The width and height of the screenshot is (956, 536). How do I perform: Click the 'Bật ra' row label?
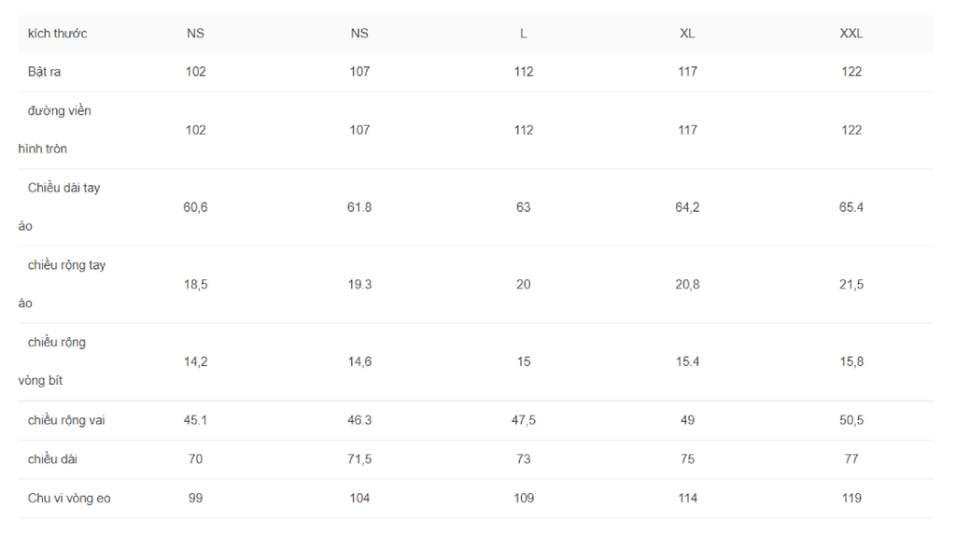point(44,72)
